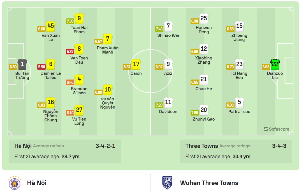Open the Sofascore logo watermark
Screen dimensions: 301x192
click(276, 129)
